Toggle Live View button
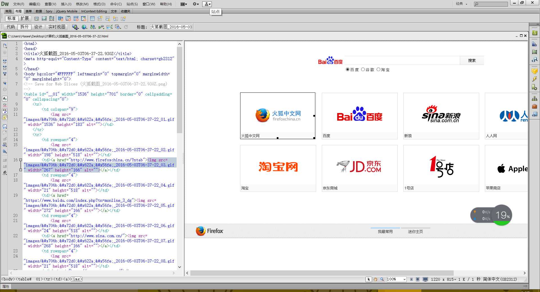 tap(57, 27)
